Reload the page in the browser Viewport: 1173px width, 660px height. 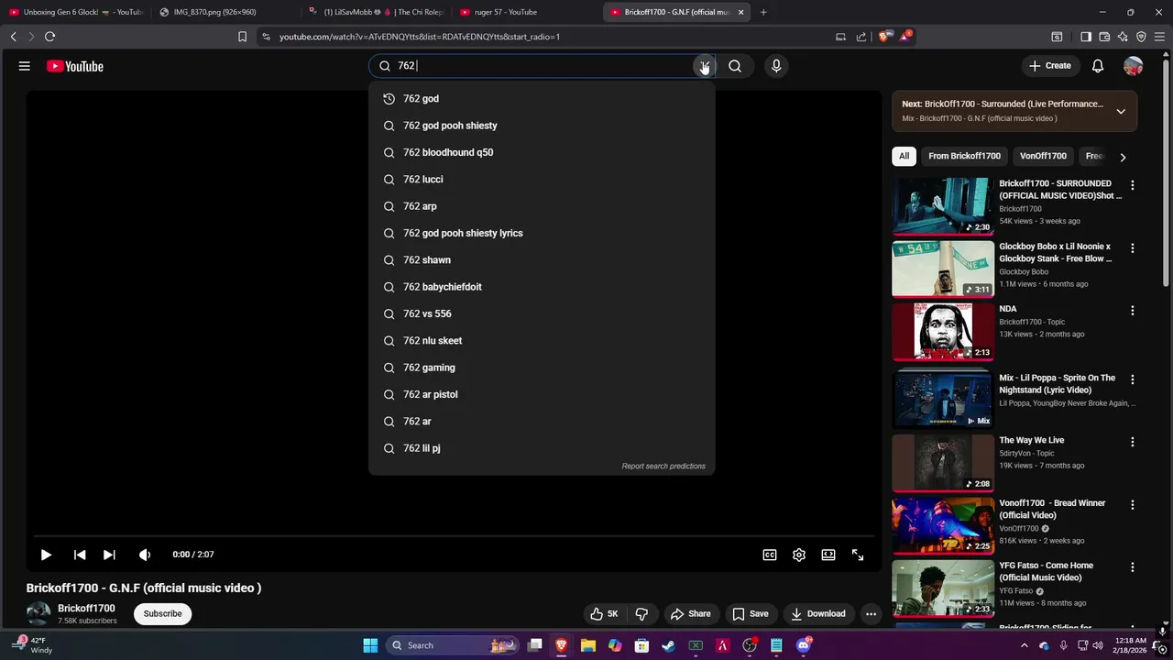point(49,37)
